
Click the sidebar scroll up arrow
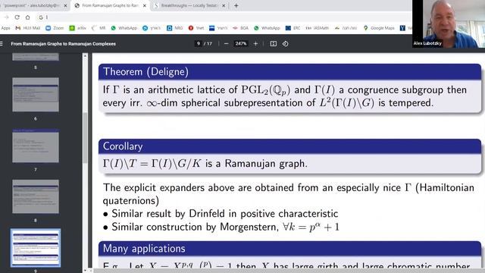(85, 56)
